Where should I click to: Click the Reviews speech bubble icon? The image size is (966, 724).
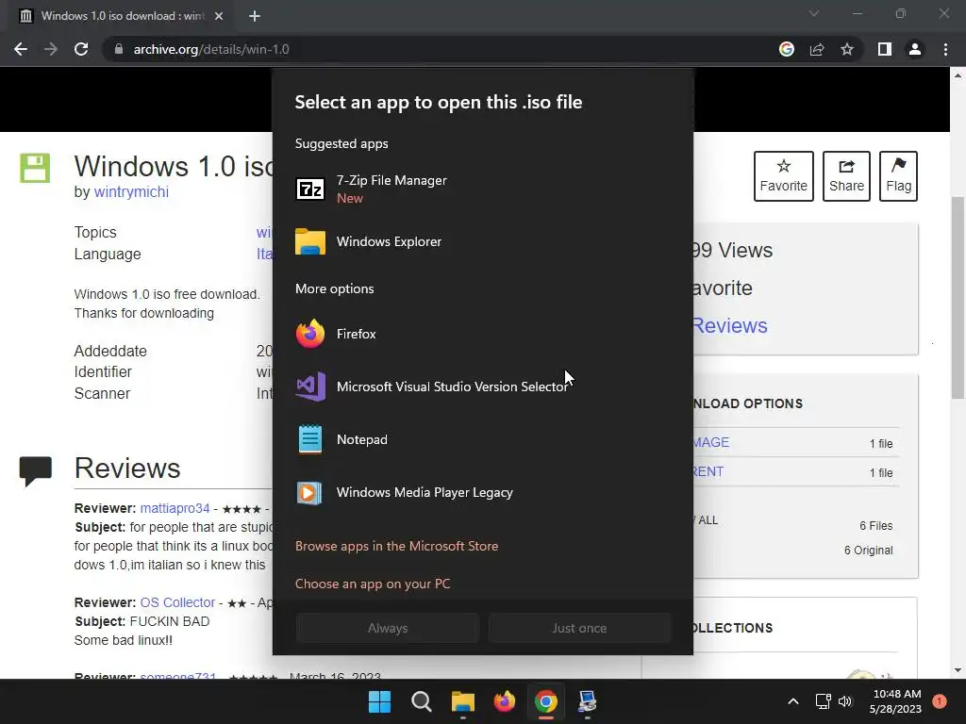[x=35, y=471]
